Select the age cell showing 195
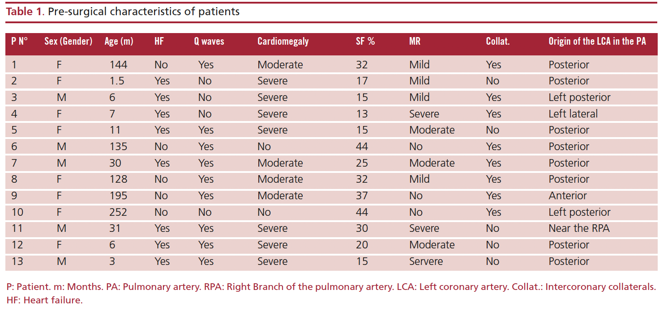The width and height of the screenshot is (668, 319). coord(119,196)
